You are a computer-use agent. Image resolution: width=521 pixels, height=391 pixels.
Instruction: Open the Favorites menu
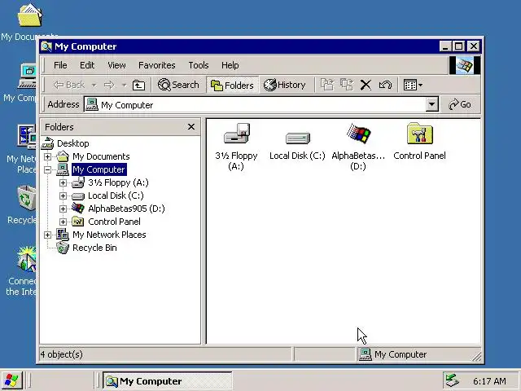coord(157,65)
